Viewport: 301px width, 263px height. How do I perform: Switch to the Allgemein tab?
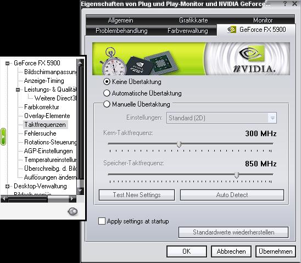120,20
